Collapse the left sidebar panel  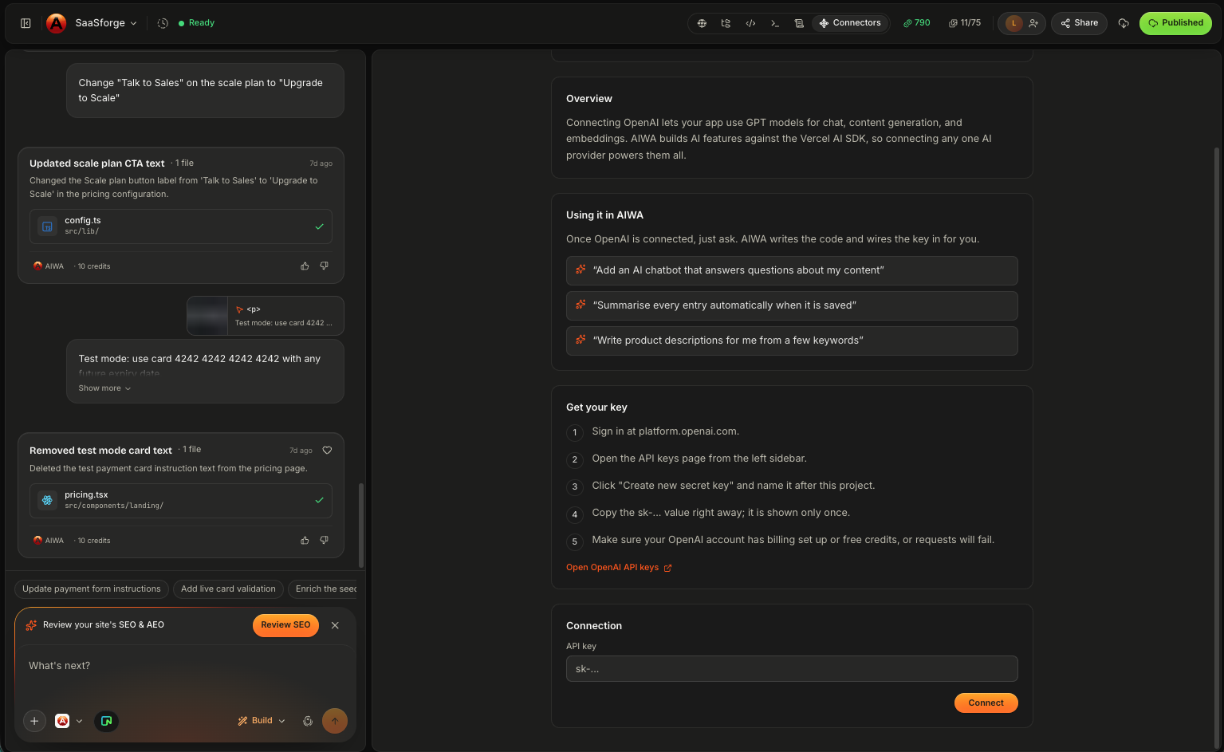coord(26,23)
